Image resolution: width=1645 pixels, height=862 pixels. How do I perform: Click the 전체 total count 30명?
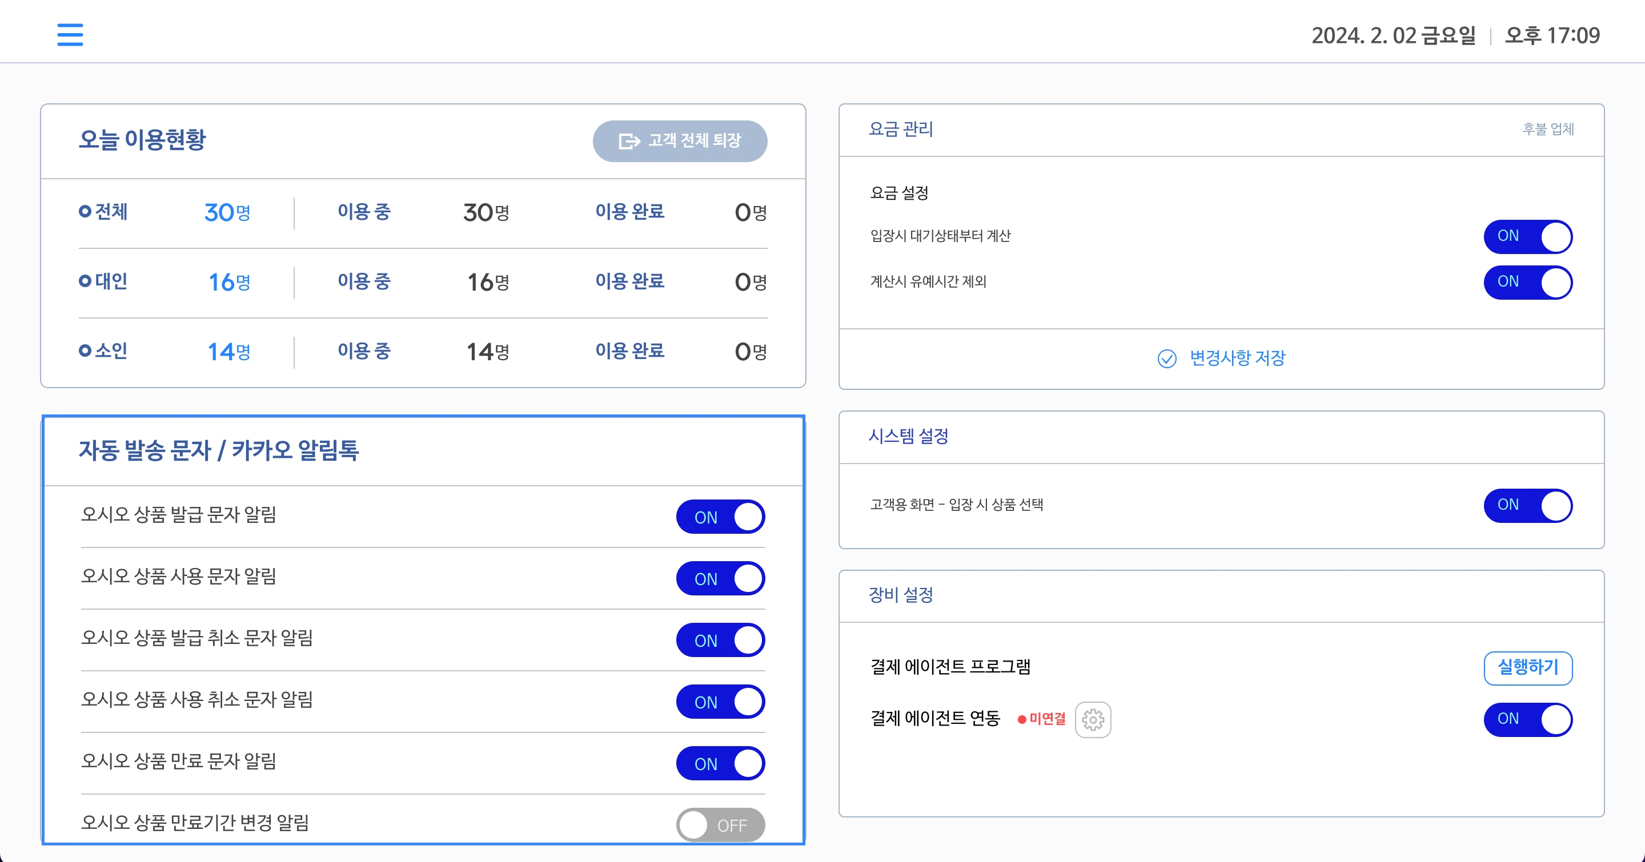[x=227, y=212]
